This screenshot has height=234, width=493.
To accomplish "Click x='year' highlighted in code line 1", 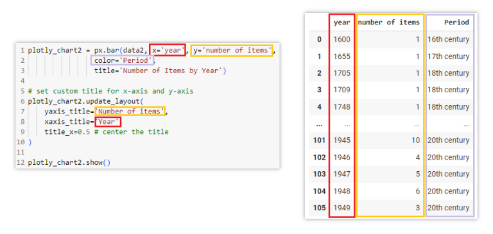I will 168,50.
